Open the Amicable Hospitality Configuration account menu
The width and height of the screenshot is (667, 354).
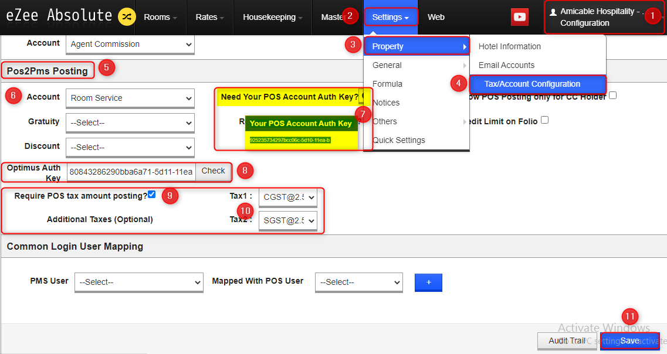[x=604, y=18]
